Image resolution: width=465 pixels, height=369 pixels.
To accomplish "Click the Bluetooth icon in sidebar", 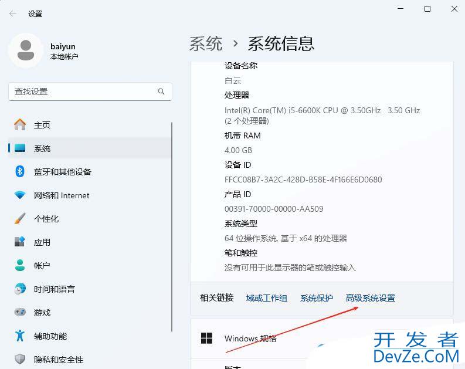I will coord(20,171).
